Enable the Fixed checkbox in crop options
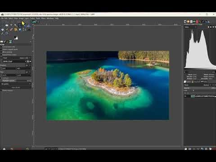 (x=1, y=58)
